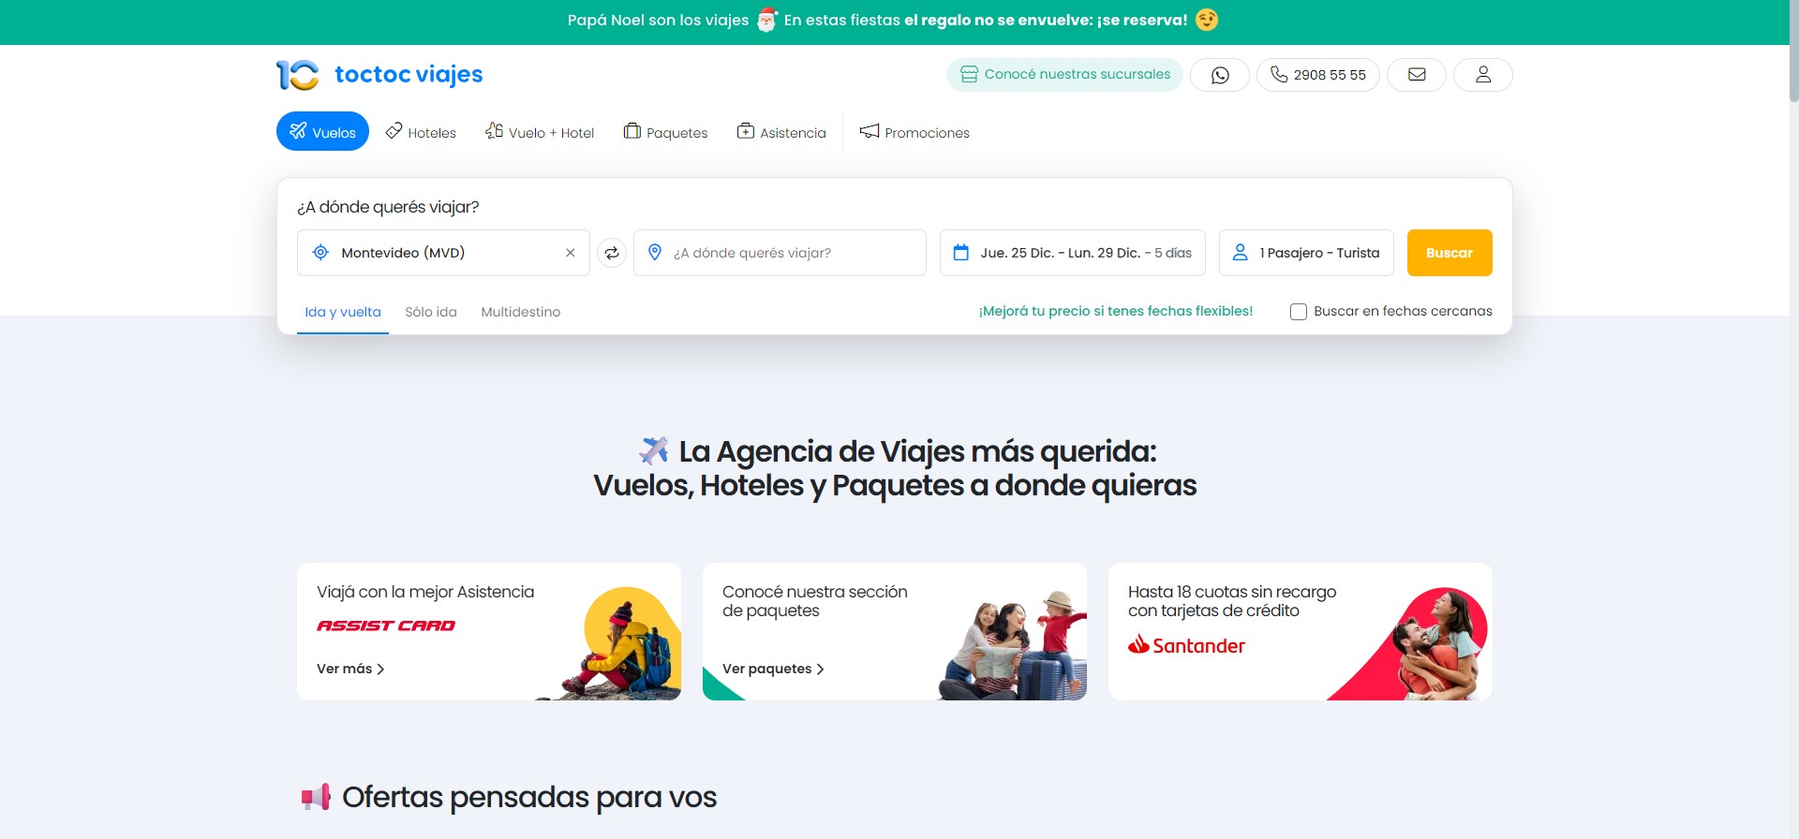Clear Montevideo origin with the X
This screenshot has height=839, width=1799.
(570, 253)
